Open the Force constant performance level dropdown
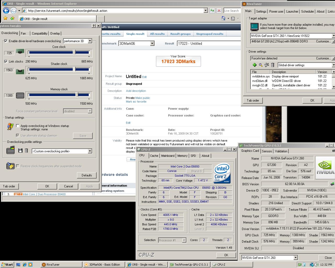This screenshot has height=268, width=335. (x=90, y=111)
